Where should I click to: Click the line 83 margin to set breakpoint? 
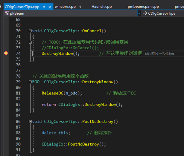(x=6, y=105)
